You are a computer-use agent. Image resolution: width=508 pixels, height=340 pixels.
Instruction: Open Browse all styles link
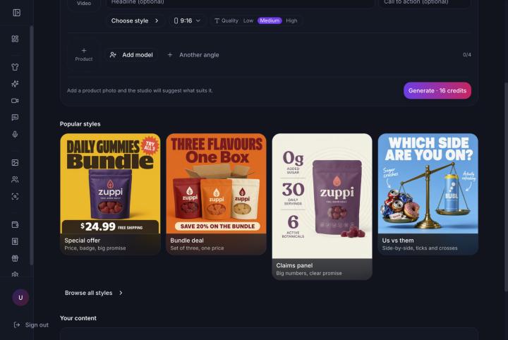[x=94, y=293]
